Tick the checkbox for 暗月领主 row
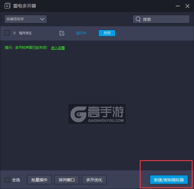 click(7, 33)
